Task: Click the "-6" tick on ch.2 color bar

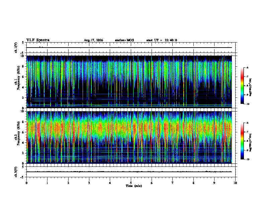Action: coord(247,123)
